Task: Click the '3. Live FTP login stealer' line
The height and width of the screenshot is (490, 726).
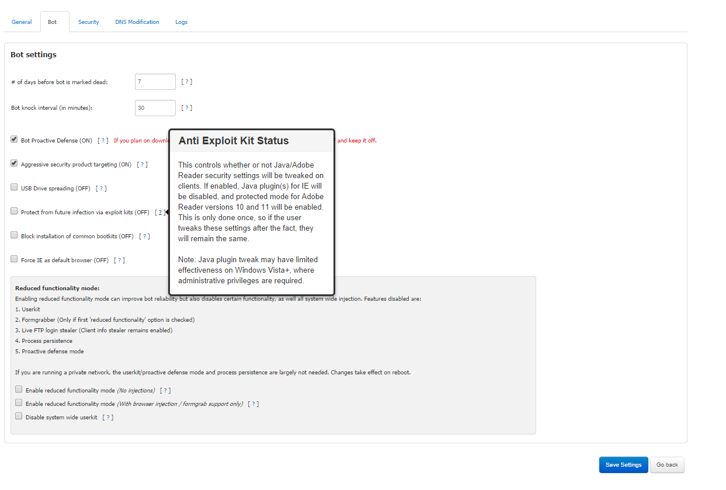Action: pyautogui.click(x=93, y=331)
